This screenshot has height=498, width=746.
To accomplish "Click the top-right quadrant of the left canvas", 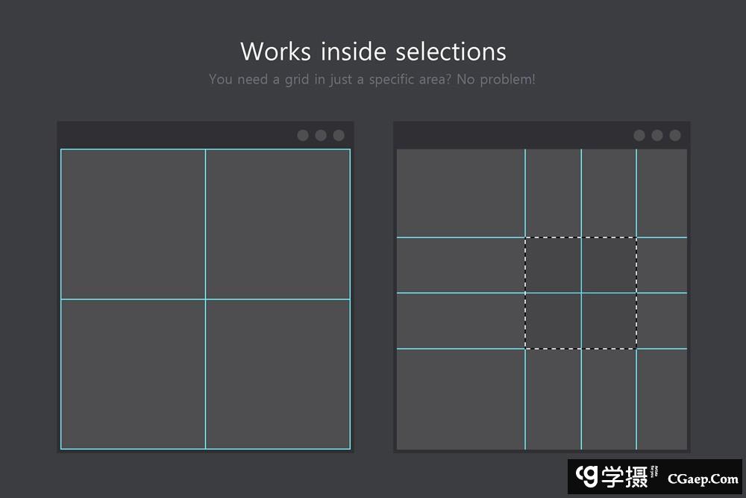I will pos(278,224).
